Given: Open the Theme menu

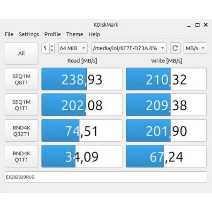Looking at the screenshot, I should coord(75,34).
